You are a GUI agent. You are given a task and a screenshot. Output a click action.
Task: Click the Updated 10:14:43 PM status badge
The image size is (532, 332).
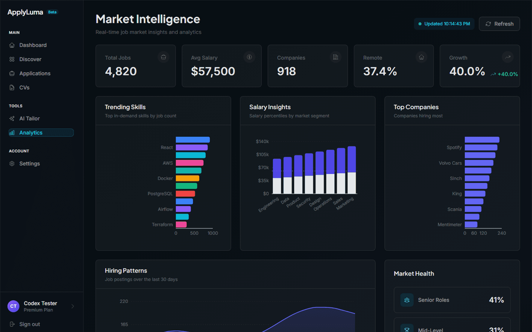444,24
